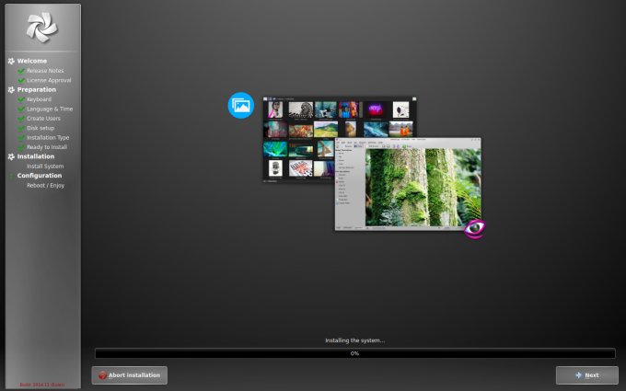Click the blue image gallery icon
Screen dimensions: 626x391
[x=241, y=105]
